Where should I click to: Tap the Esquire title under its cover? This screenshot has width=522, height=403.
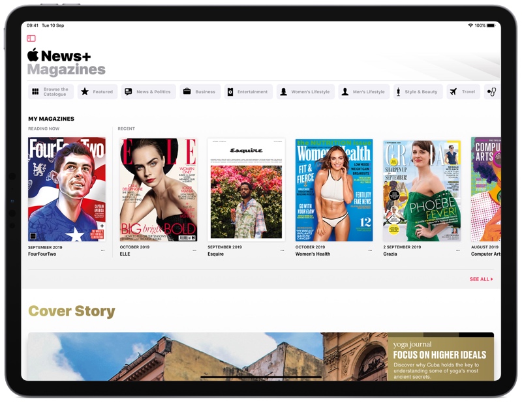(x=216, y=254)
